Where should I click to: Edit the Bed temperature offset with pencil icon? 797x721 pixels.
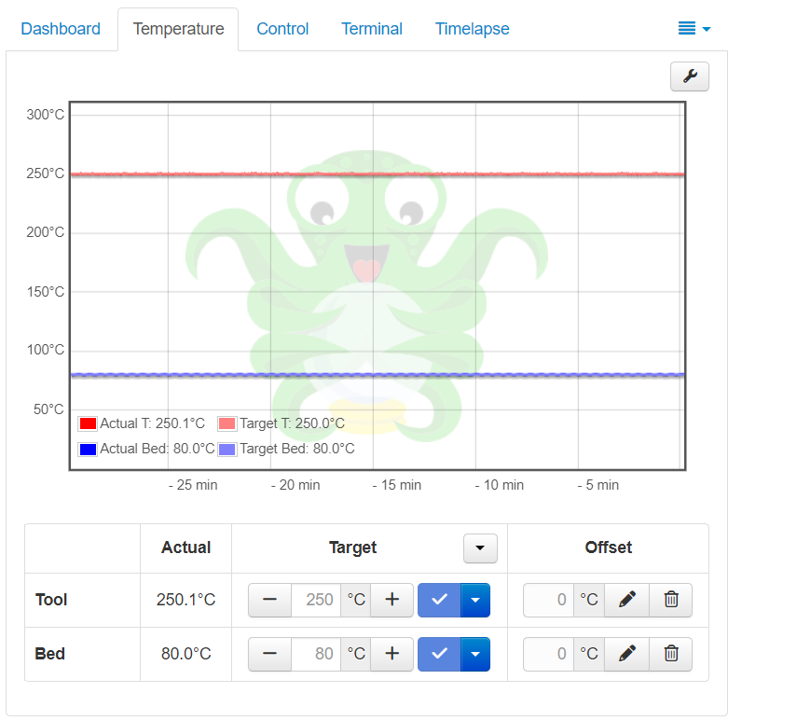626,654
